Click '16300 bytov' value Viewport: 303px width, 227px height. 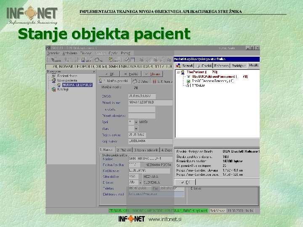coord(232,161)
